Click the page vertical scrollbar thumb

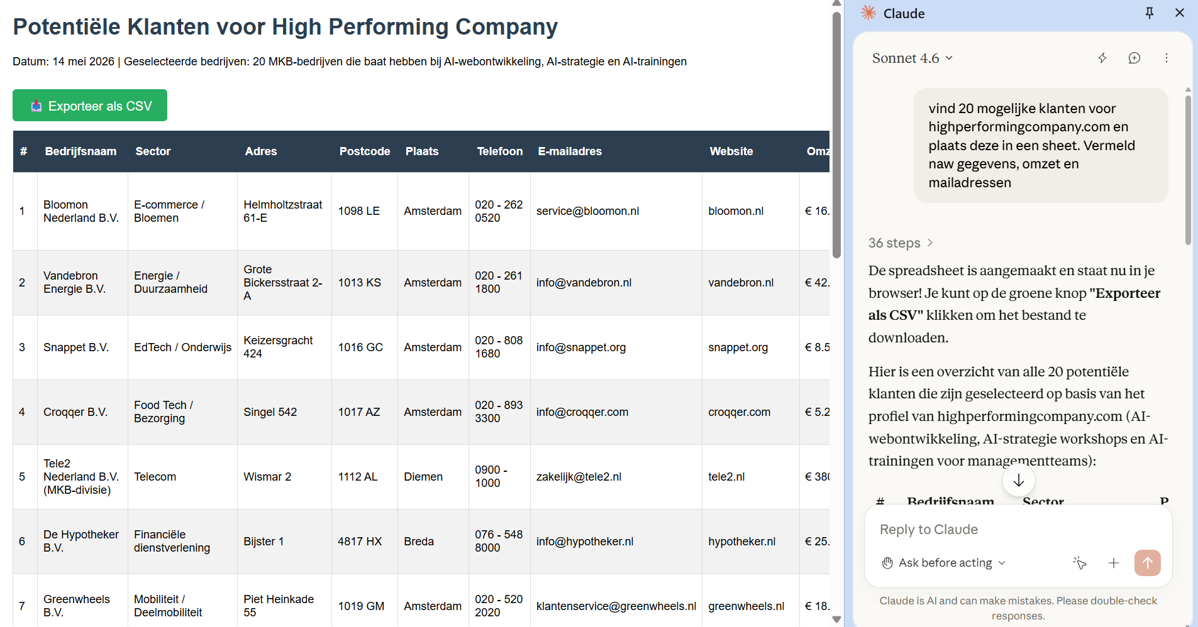coord(836,135)
